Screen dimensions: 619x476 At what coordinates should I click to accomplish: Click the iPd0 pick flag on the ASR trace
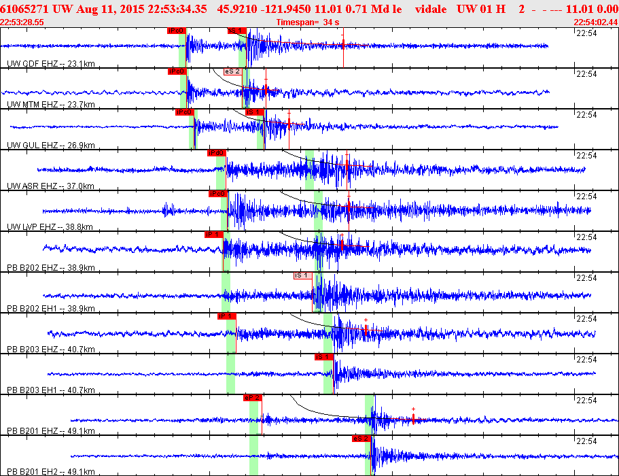[x=216, y=153]
